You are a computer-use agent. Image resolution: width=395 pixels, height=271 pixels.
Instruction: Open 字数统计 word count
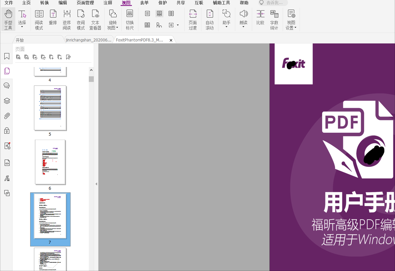click(274, 20)
